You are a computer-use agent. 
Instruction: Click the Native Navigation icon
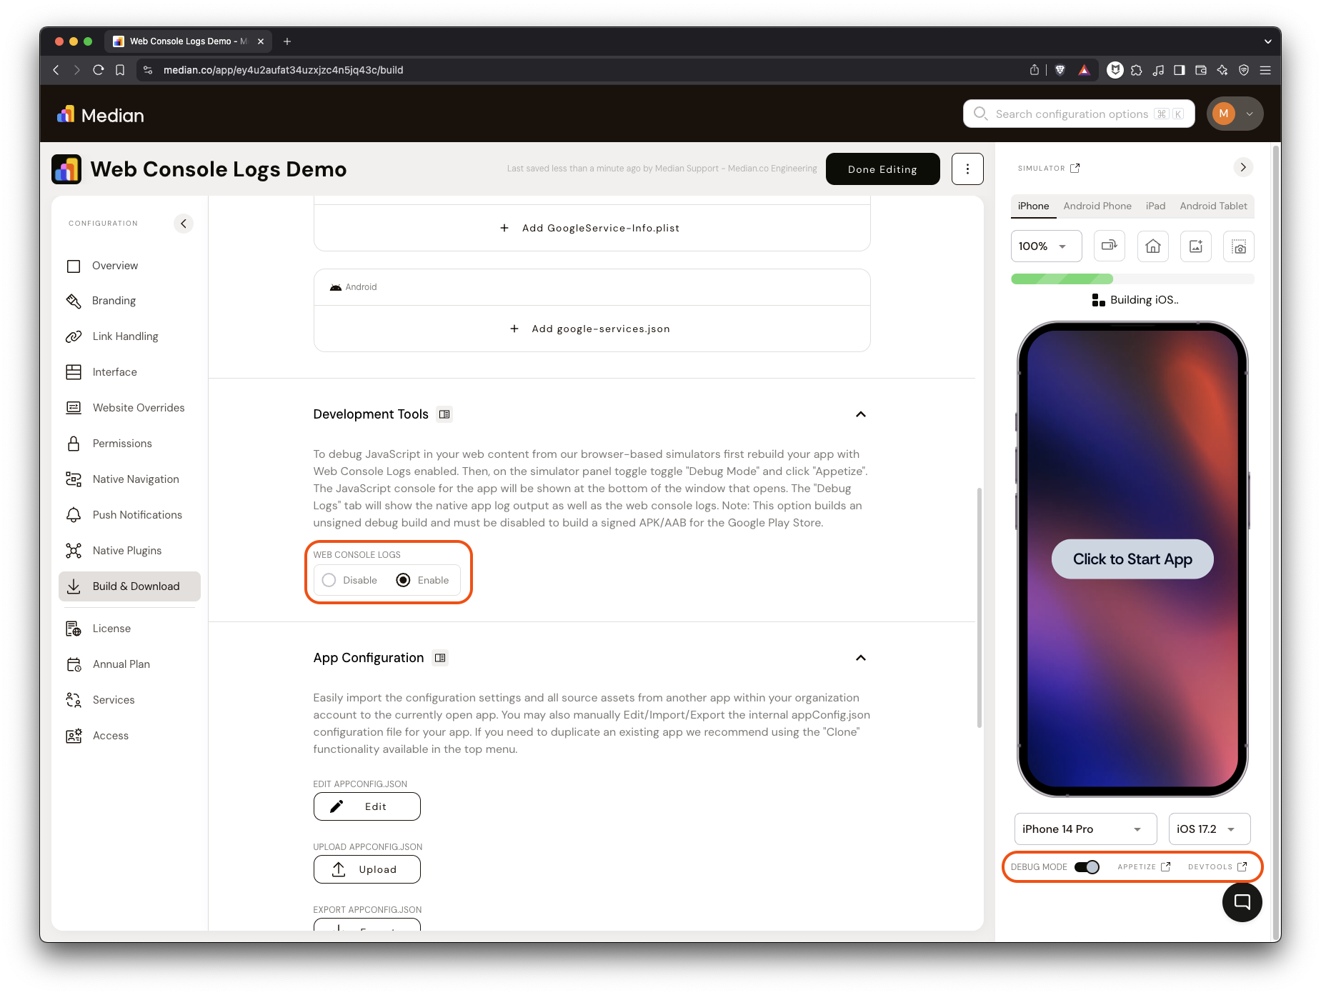click(74, 479)
